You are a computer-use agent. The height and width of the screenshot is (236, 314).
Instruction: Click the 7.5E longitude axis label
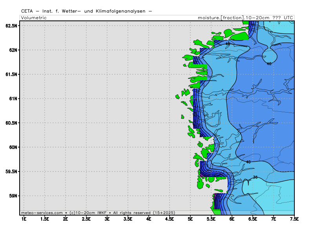[x=294, y=218]
